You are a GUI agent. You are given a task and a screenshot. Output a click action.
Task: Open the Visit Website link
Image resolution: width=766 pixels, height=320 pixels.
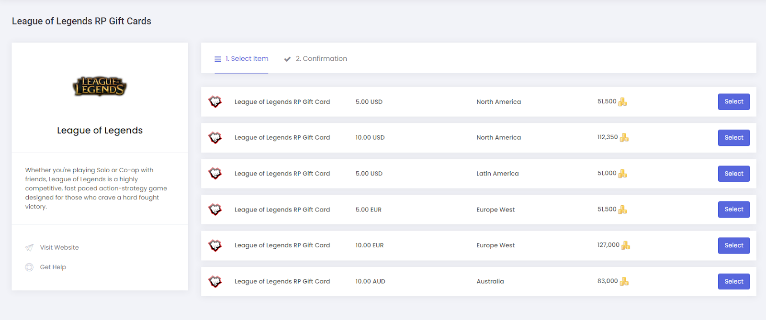pos(59,247)
